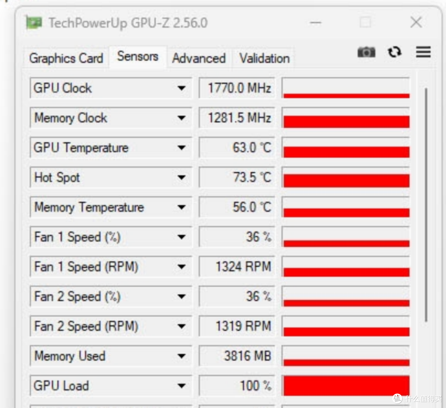Click the 3816 MB memory used value
This screenshot has height=408, width=446.
tap(237, 356)
